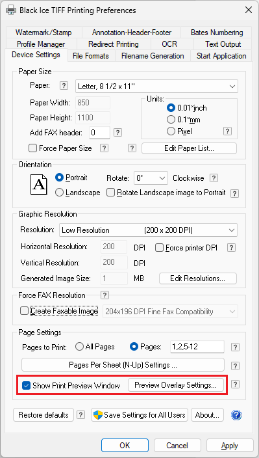Open Preview Overlay Settings
This screenshot has width=259, height=458.
176,385
